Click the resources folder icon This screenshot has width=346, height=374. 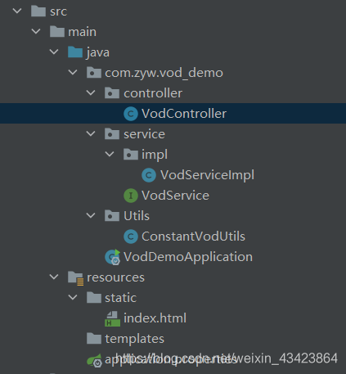coord(75,278)
